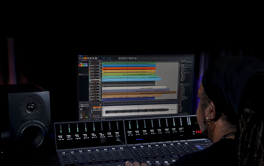Switch to the ARRANGE view at bottom
Viewport: 264px width, 166px height.
pos(84,120)
